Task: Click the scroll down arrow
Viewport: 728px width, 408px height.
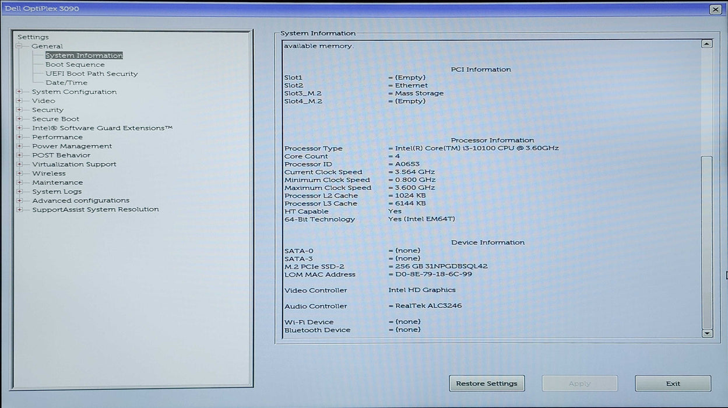Action: coord(706,333)
